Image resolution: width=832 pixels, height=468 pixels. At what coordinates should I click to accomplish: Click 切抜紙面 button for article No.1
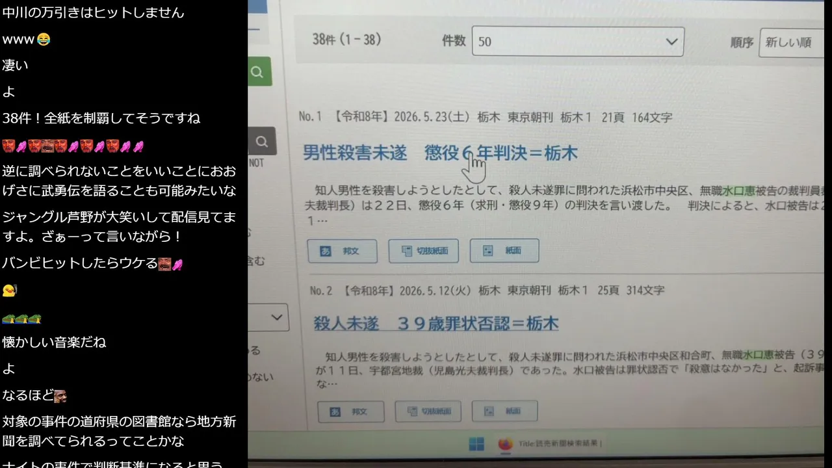(424, 251)
